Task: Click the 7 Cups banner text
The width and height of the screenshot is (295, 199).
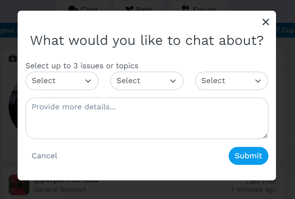Action: [285, 30]
